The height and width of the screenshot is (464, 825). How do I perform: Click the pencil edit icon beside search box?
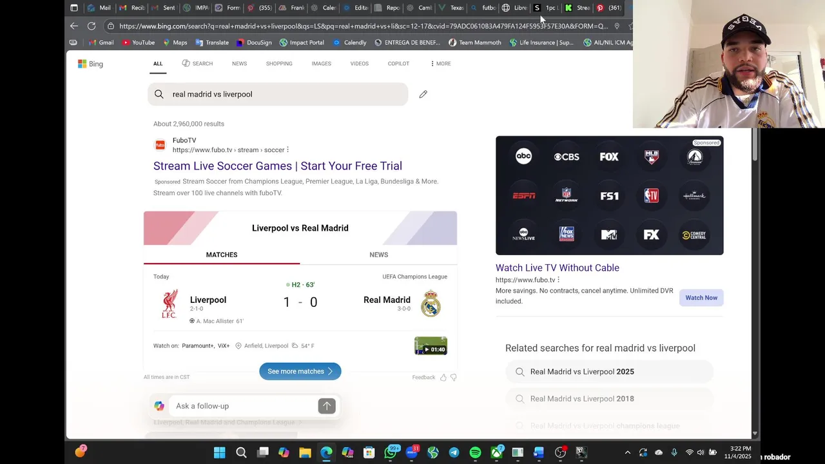click(x=423, y=94)
